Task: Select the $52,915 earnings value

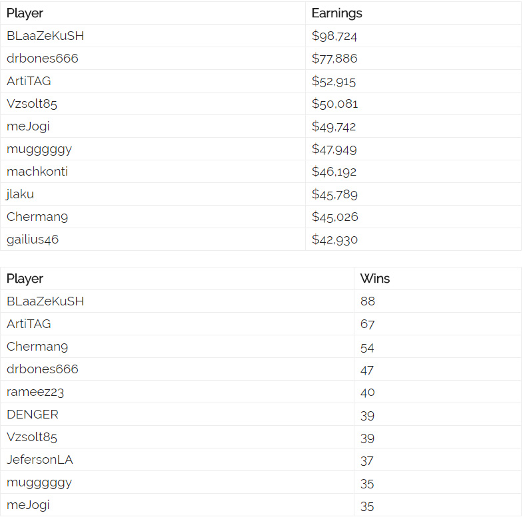Action: [x=334, y=81]
